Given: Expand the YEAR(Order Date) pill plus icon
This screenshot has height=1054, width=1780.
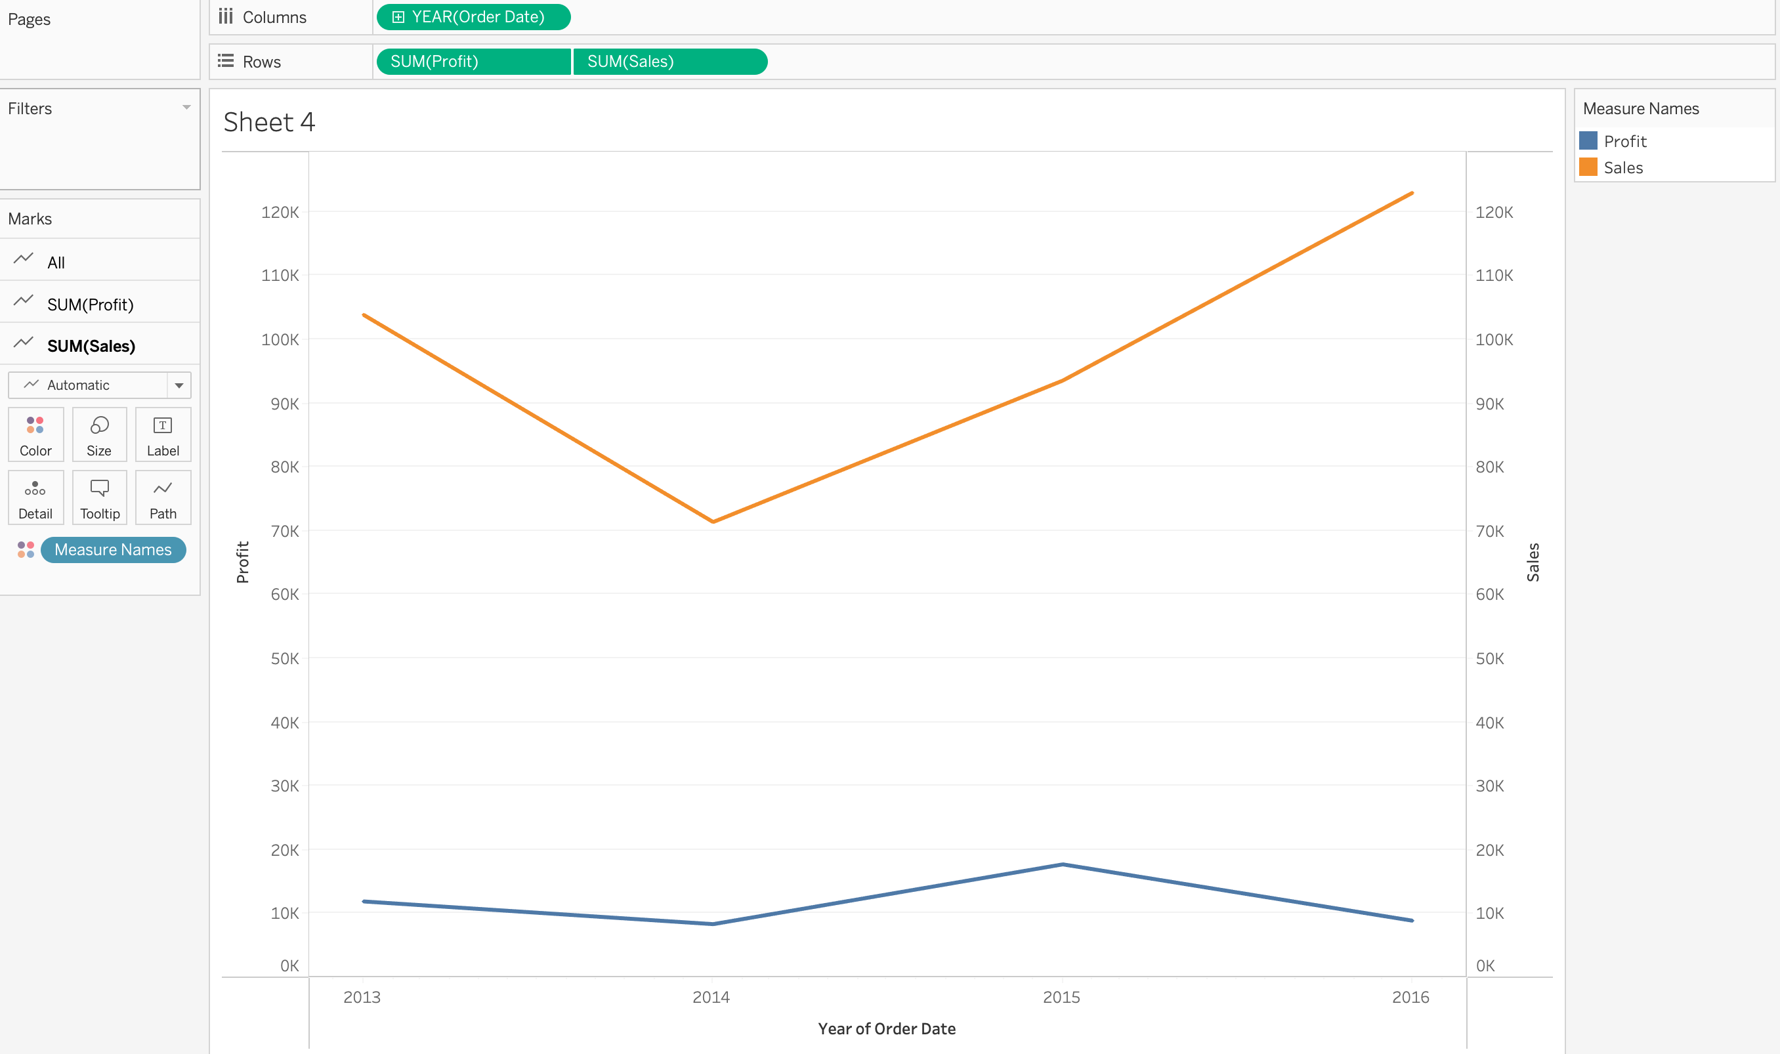Looking at the screenshot, I should [x=398, y=17].
